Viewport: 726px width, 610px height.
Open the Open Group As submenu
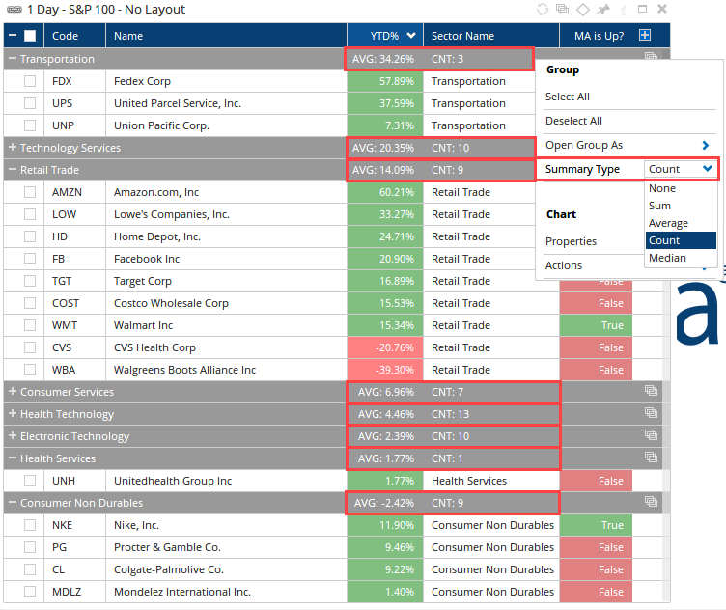[628, 146]
